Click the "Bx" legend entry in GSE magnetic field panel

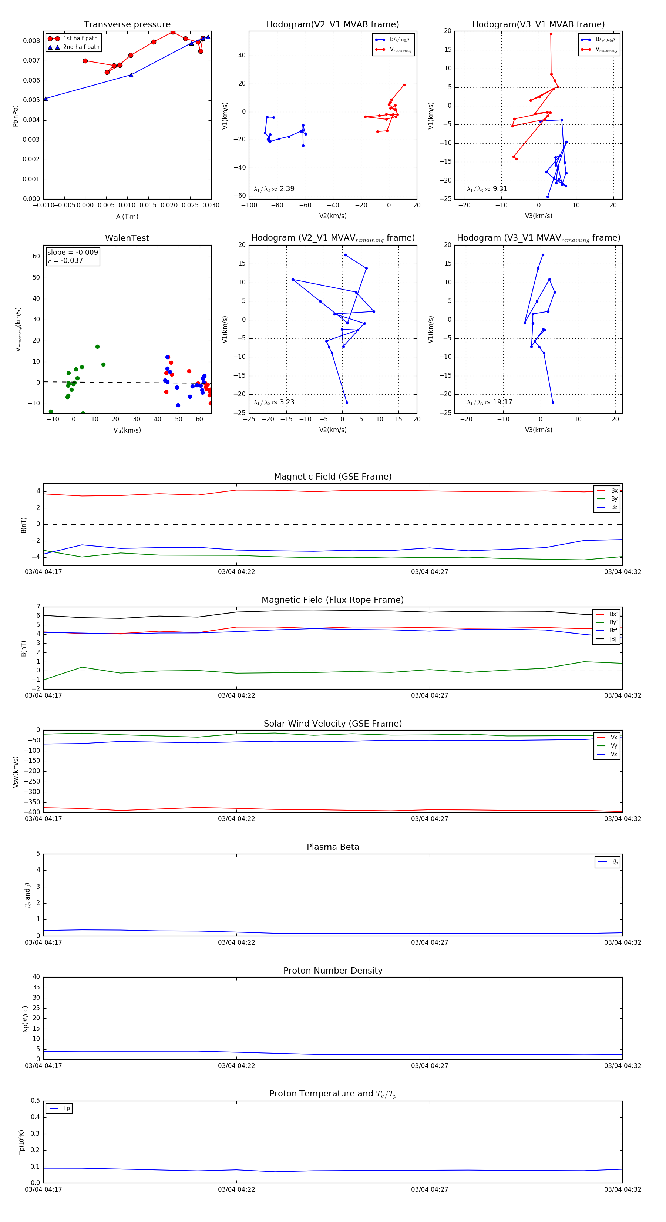(x=607, y=491)
